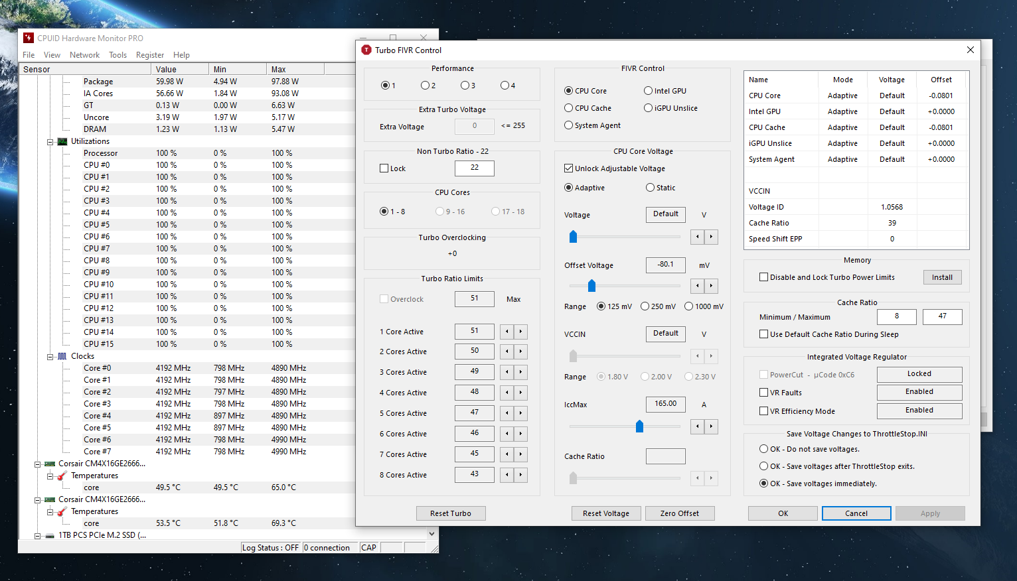The width and height of the screenshot is (1017, 581).
Task: Click the Utilizations chart icon in sensor tree
Action: [x=62, y=141]
